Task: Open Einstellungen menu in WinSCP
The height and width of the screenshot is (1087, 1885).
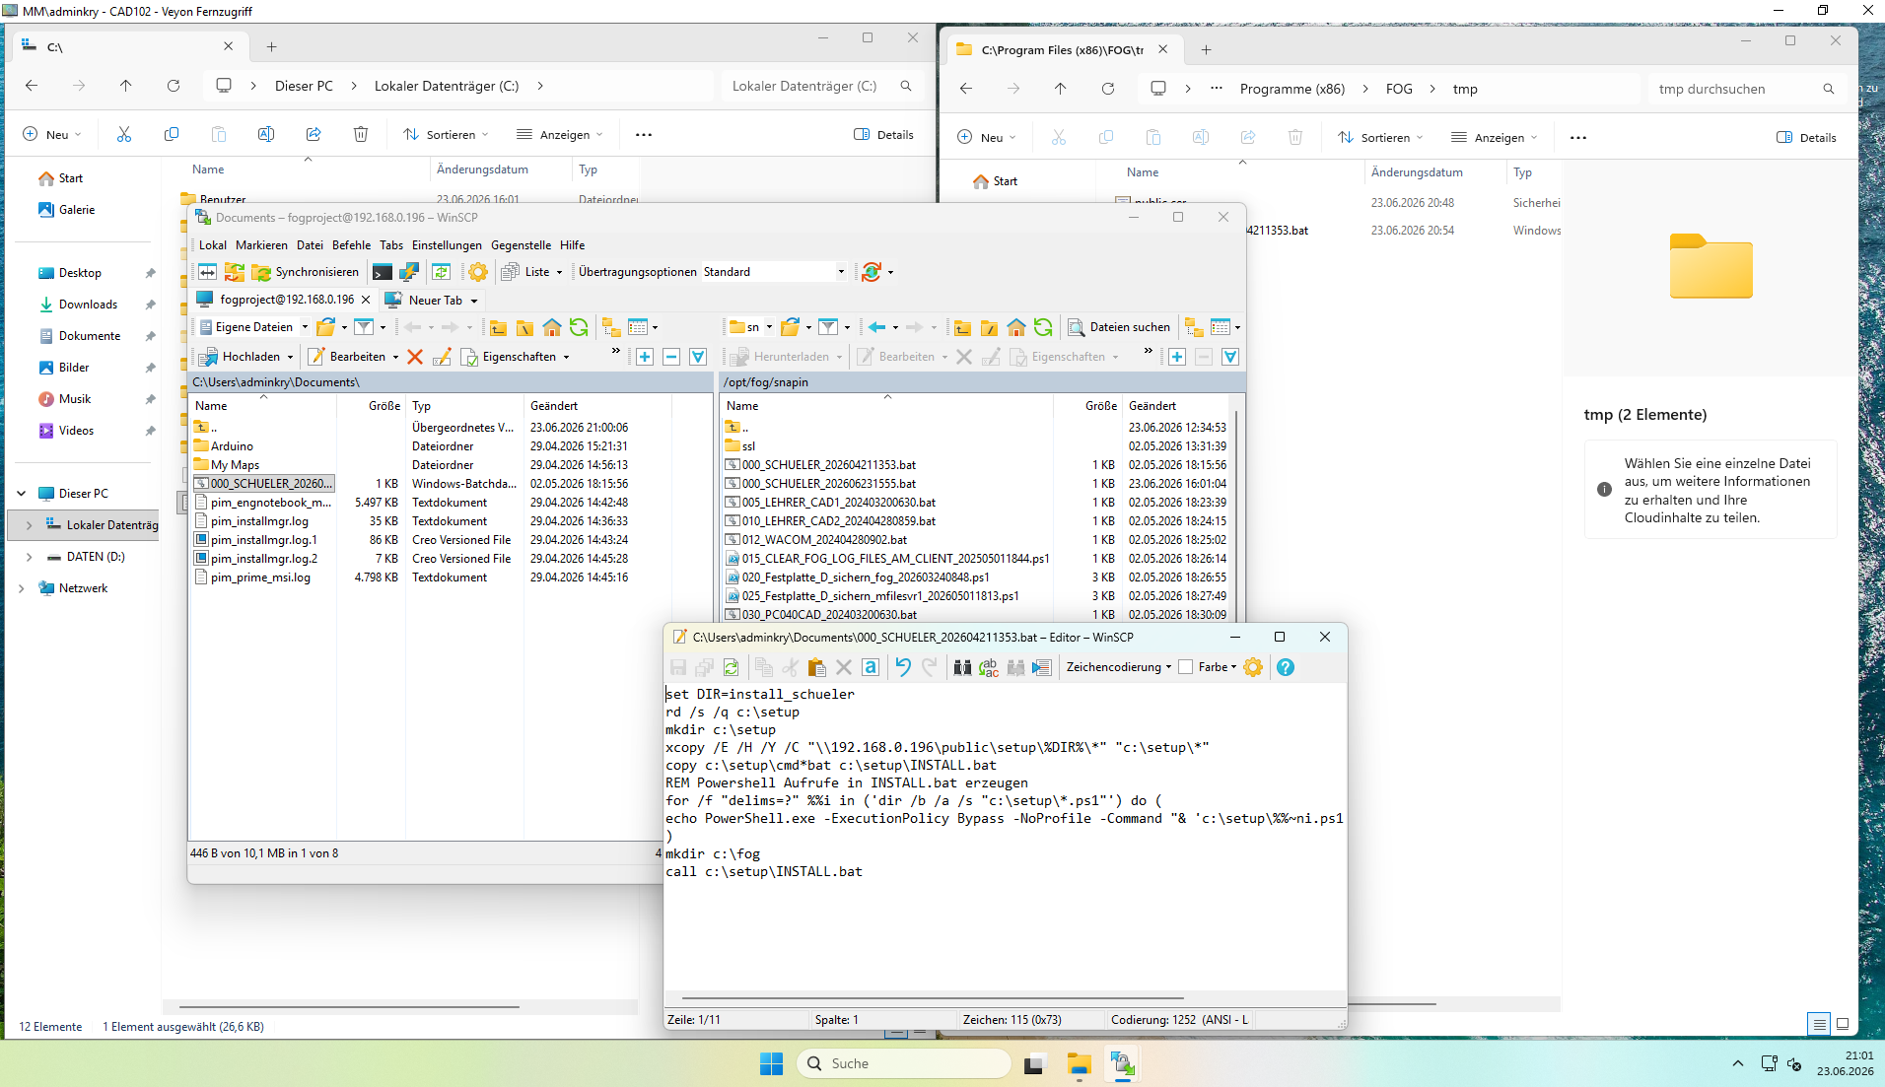Action: [x=447, y=245]
